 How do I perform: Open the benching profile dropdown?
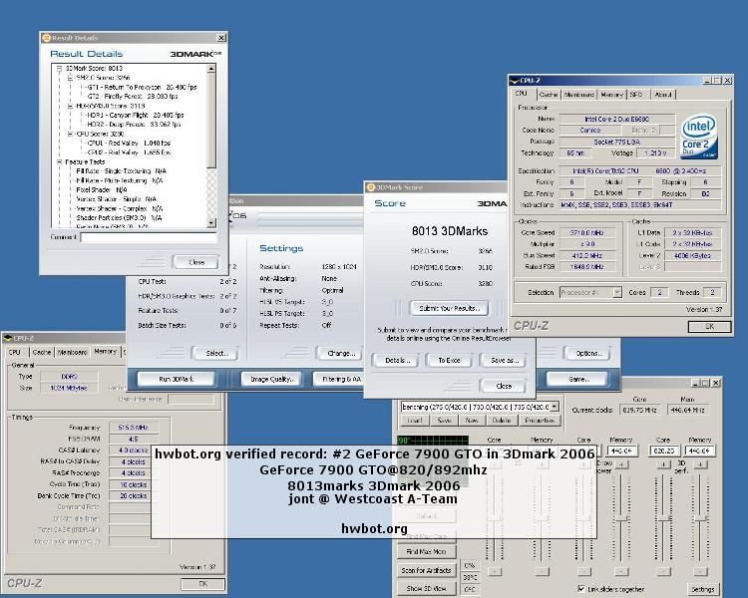[555, 407]
